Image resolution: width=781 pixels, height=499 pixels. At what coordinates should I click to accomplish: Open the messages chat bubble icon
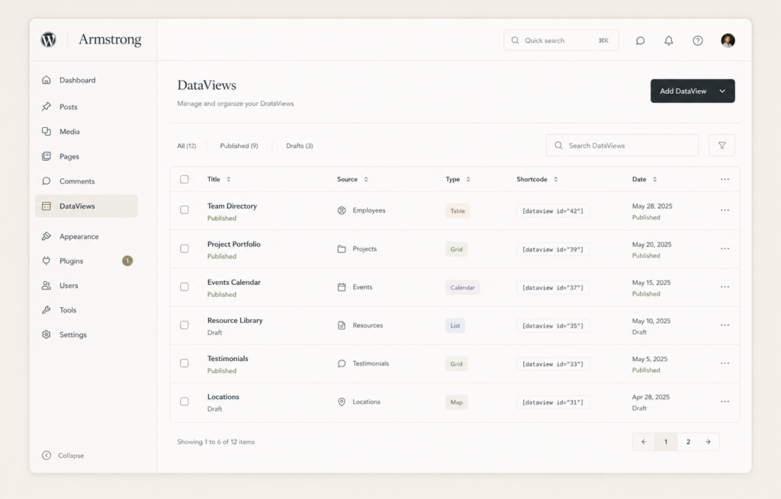coord(640,41)
